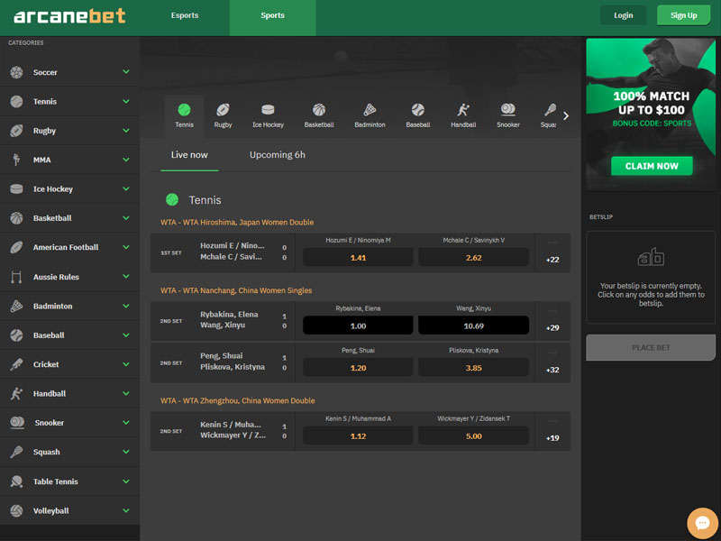
Task: Click the Snooker balls icon in sidebar
Action: pos(17,422)
